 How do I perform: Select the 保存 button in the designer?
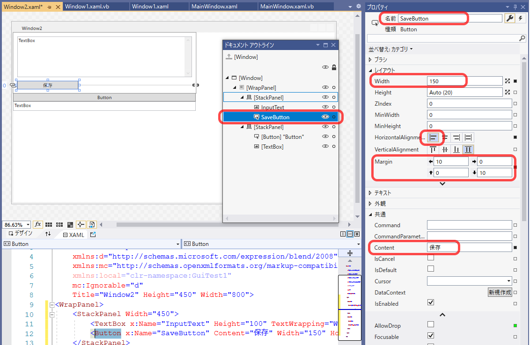point(48,85)
